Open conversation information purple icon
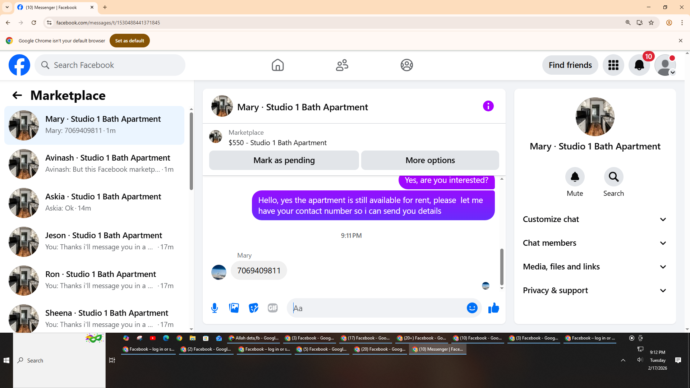This screenshot has width=690, height=388. (x=488, y=106)
